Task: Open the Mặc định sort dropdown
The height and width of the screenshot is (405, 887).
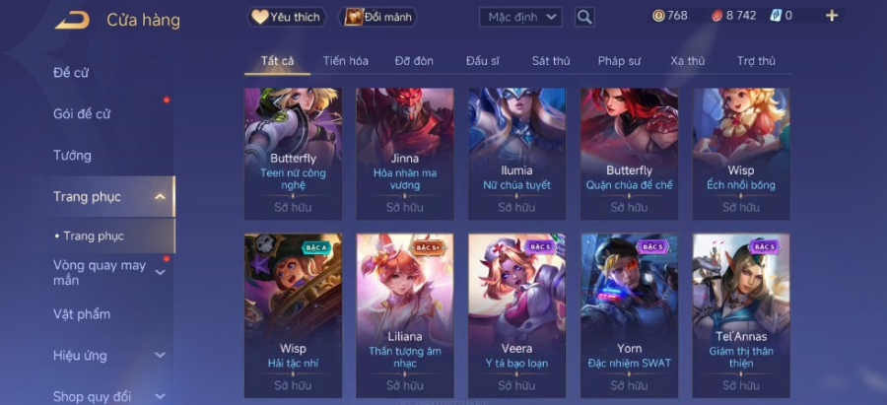Action: pyautogui.click(x=521, y=17)
